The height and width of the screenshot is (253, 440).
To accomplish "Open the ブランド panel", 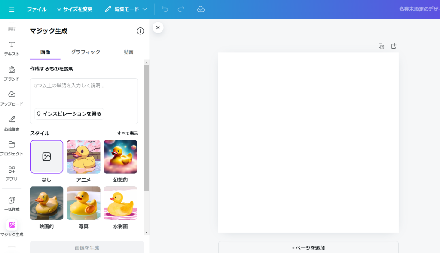I will [12, 73].
